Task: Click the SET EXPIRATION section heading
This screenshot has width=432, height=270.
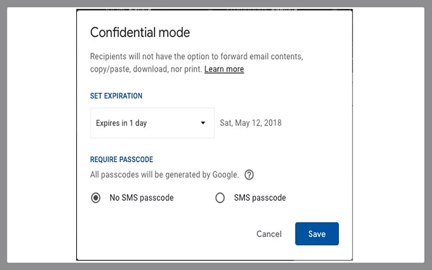Action: [116, 96]
